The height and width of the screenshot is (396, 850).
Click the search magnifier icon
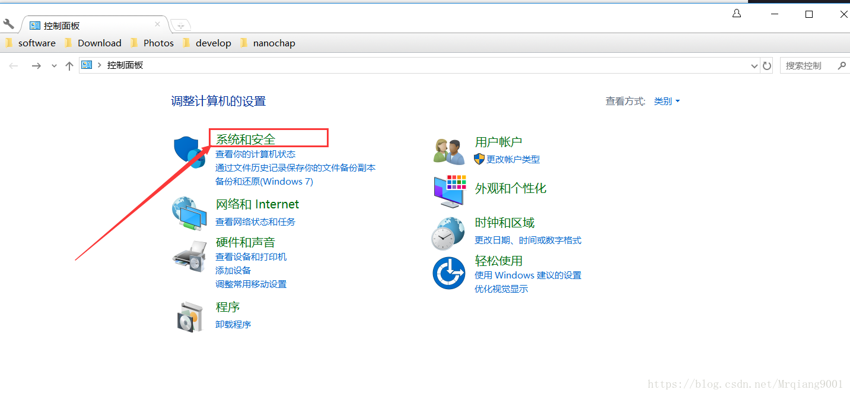[x=842, y=65]
